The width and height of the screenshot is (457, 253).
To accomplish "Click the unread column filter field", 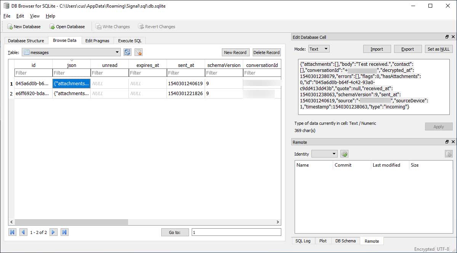I will pyautogui.click(x=110, y=73).
